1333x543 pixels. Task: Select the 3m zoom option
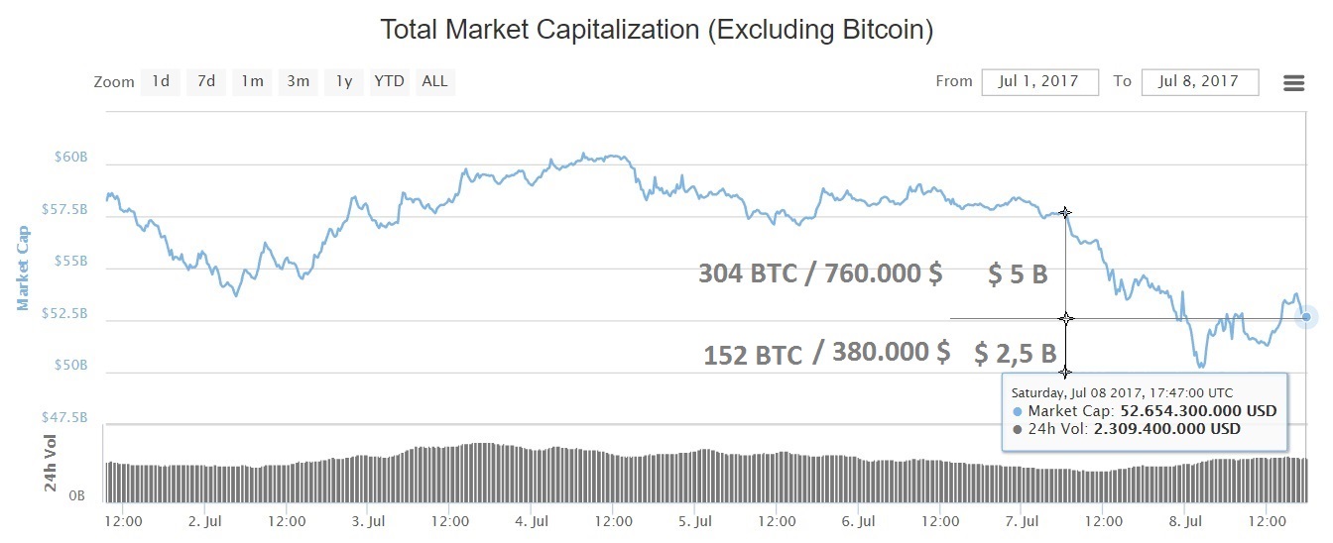(x=298, y=81)
